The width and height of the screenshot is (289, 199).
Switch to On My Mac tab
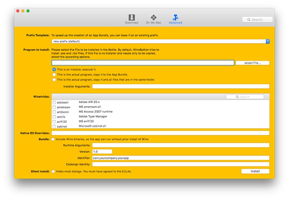click(153, 19)
